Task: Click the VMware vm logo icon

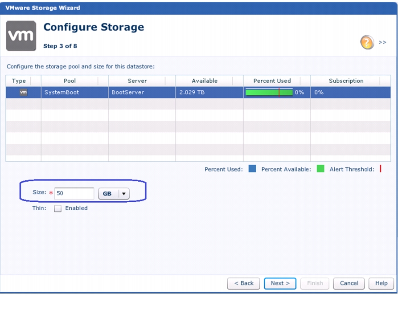Action: (21, 36)
